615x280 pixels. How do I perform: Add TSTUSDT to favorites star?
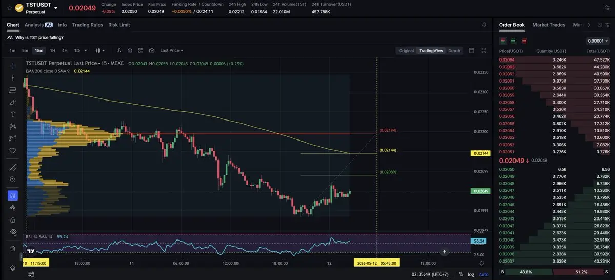tap(9, 8)
